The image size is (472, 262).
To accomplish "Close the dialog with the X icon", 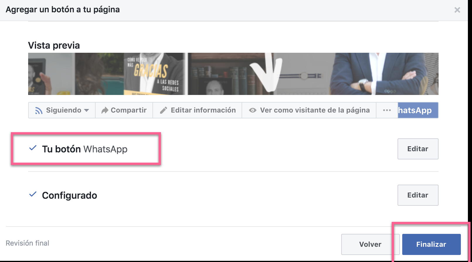I will click(457, 10).
